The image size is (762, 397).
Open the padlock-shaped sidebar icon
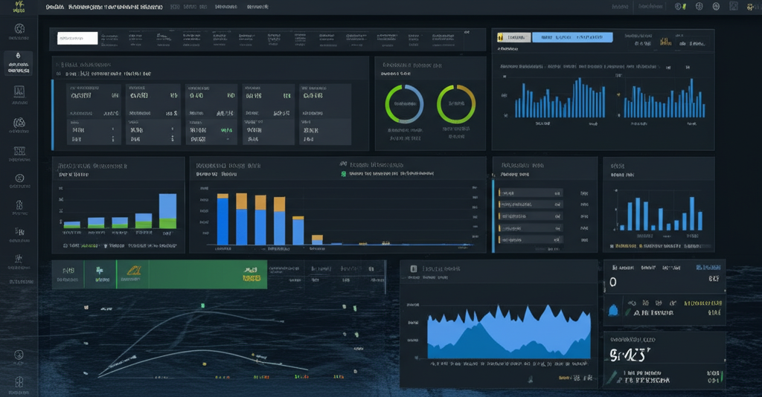click(x=19, y=204)
